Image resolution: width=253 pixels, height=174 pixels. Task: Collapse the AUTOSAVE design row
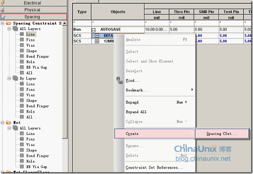(x=93, y=30)
